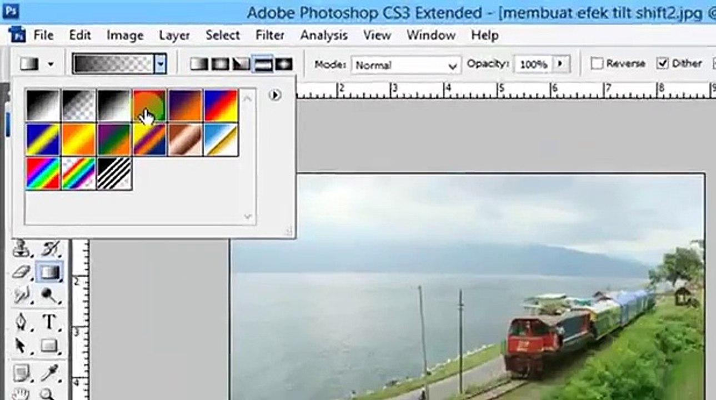Click the Photoshop document icon beside File

pos(17,36)
